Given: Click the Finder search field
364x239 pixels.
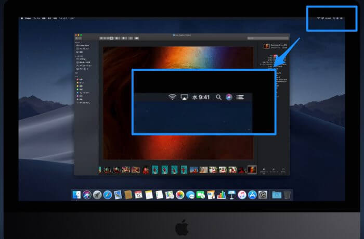Looking at the screenshot, I should pos(268,38).
